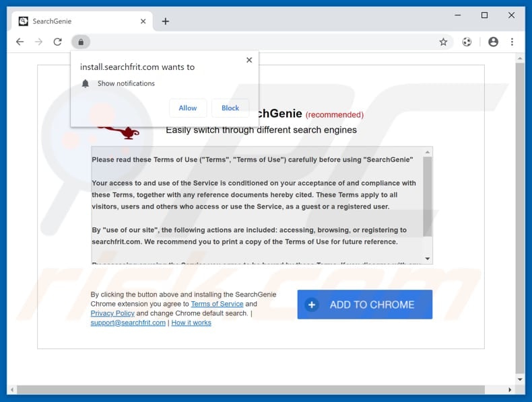The width and height of the screenshot is (532, 402).
Task: Click the terms box scroll down arrow
Action: 428,259
